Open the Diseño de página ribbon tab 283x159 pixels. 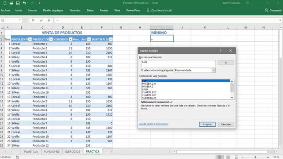point(53,10)
